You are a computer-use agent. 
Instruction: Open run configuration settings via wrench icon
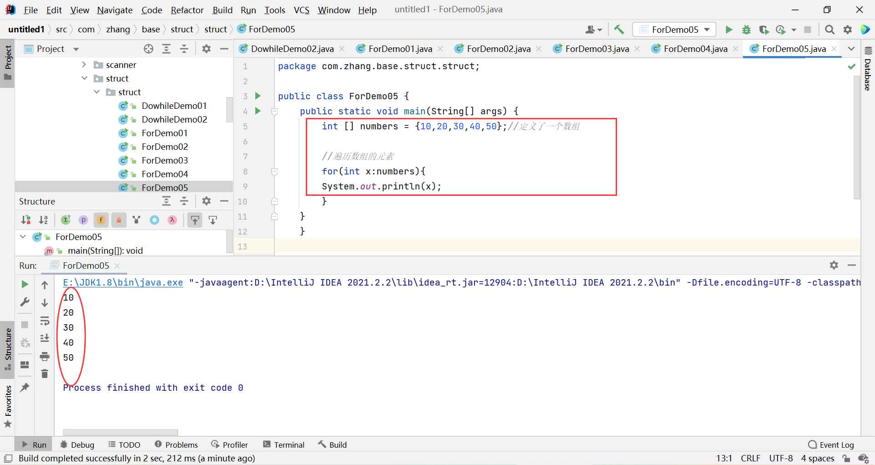[x=25, y=301]
